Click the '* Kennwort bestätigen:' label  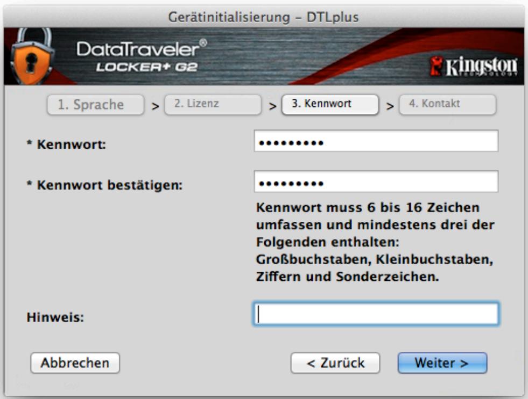(x=104, y=185)
